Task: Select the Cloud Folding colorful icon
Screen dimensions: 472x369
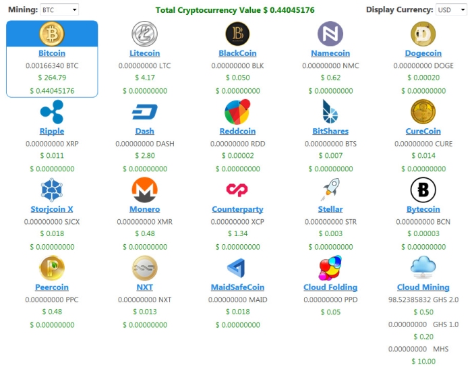Action: coord(330,268)
